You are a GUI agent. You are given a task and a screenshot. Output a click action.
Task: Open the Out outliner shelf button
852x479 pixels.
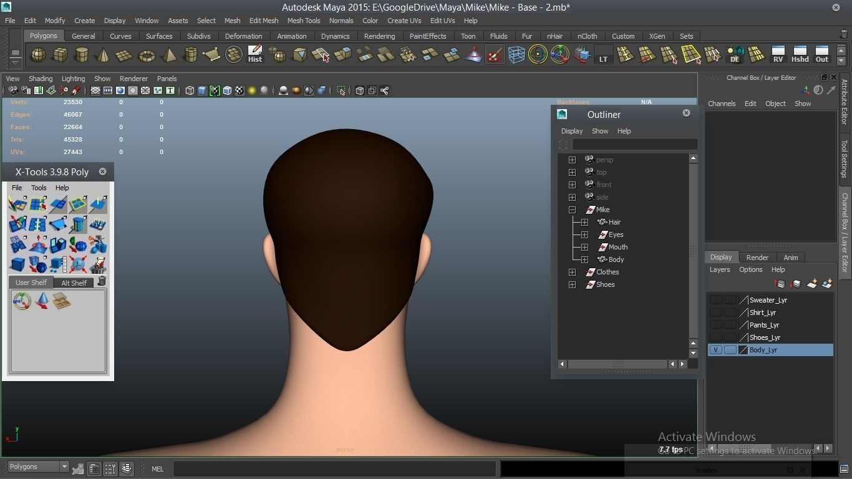click(x=822, y=55)
